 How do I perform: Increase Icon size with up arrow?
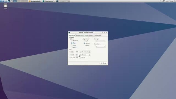[x=80, y=57]
